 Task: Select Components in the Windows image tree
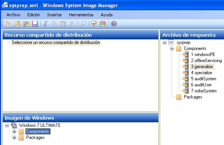pos(38,131)
